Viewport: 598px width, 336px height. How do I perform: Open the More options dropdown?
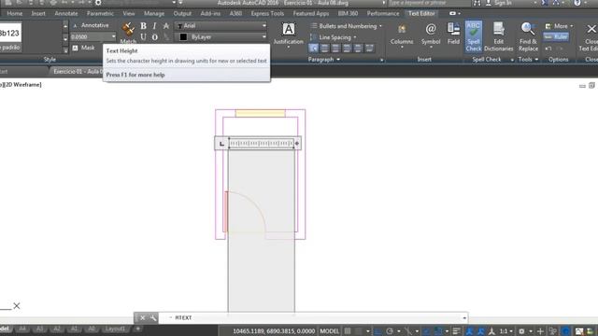559,26
